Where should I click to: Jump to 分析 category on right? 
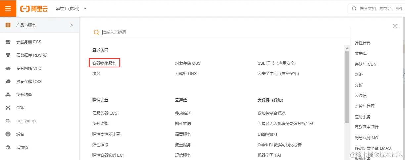click(359, 85)
